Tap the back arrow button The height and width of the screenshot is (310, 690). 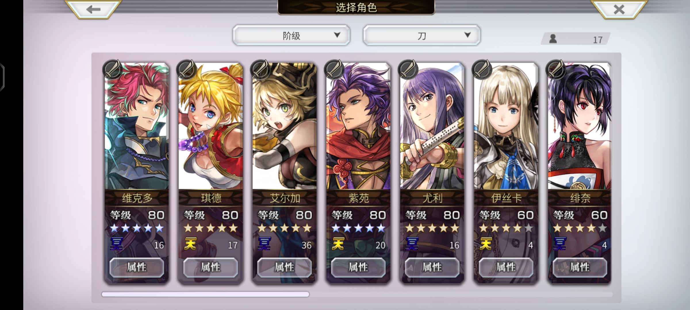93,9
